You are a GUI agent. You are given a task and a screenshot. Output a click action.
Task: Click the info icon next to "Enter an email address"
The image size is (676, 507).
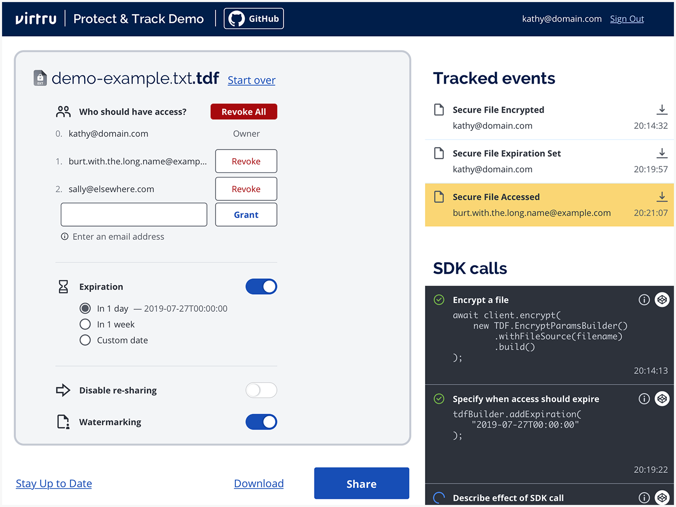click(x=64, y=236)
